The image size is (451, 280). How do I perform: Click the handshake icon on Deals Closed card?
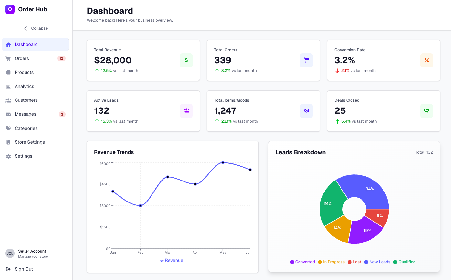point(426,111)
